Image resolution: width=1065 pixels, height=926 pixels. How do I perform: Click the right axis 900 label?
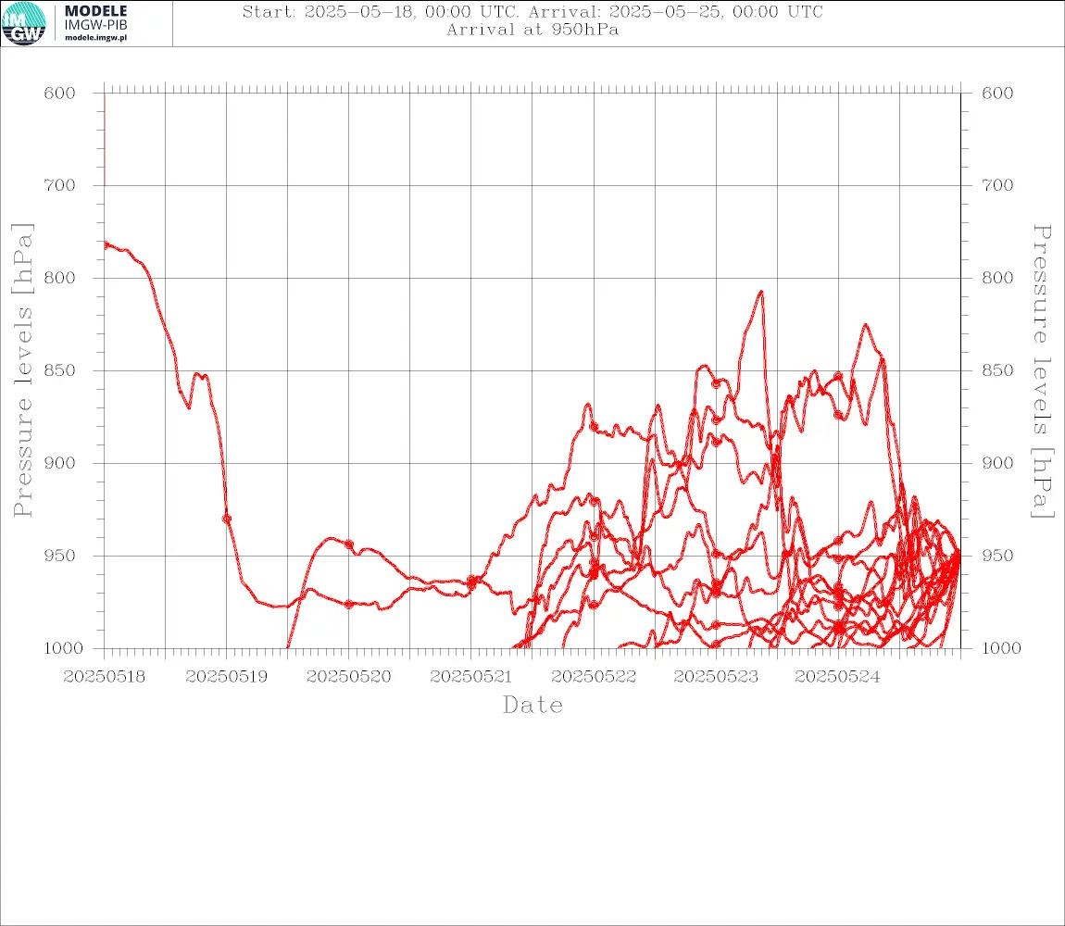[997, 463]
